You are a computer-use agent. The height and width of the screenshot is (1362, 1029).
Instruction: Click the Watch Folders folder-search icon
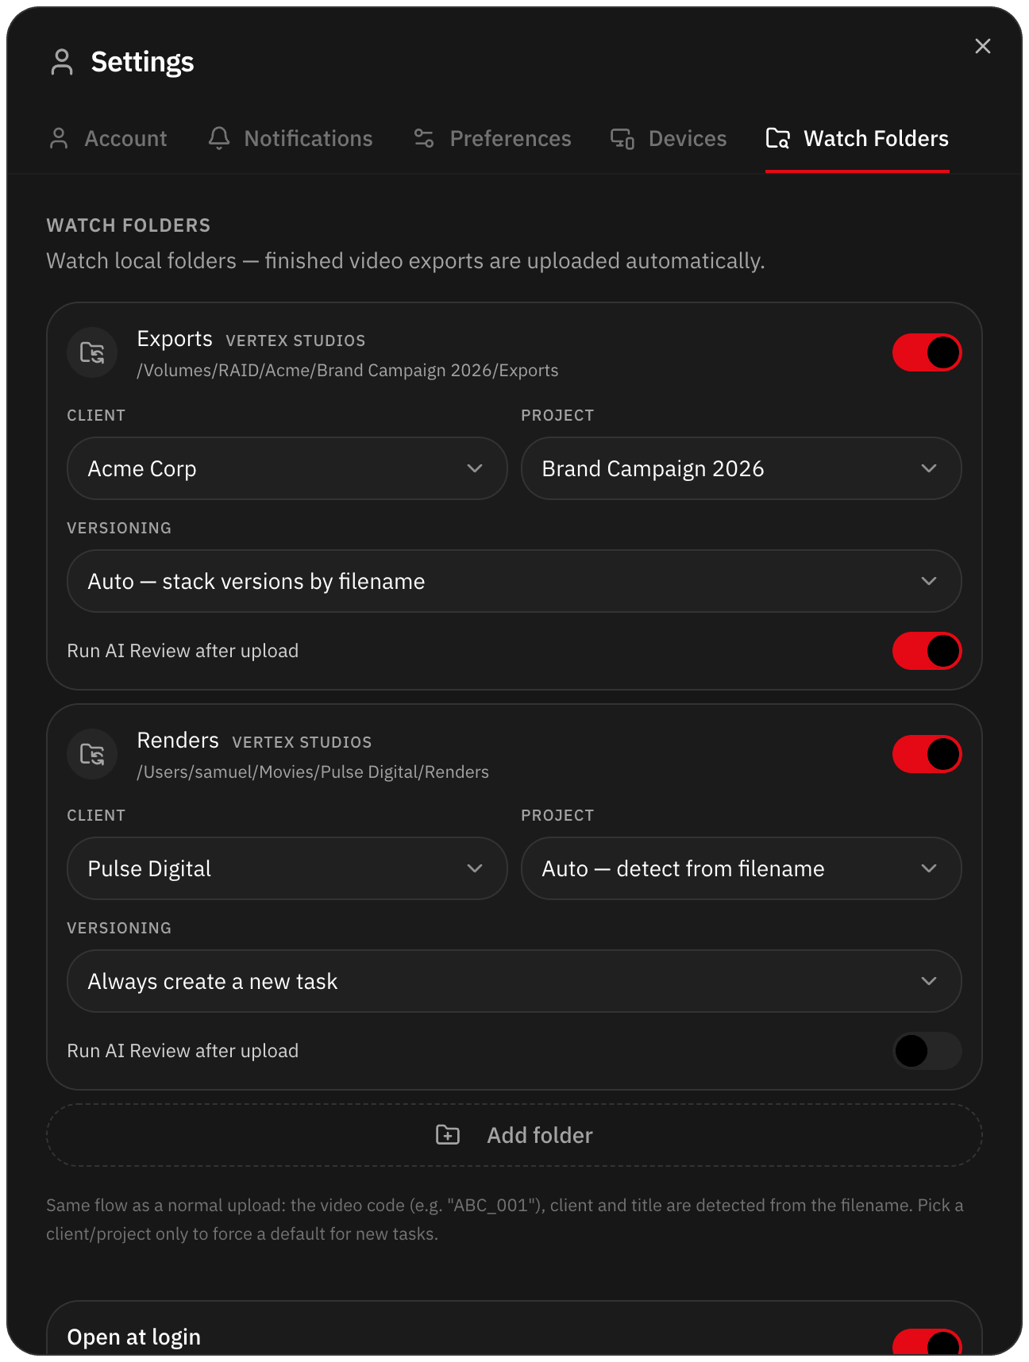pos(778,138)
